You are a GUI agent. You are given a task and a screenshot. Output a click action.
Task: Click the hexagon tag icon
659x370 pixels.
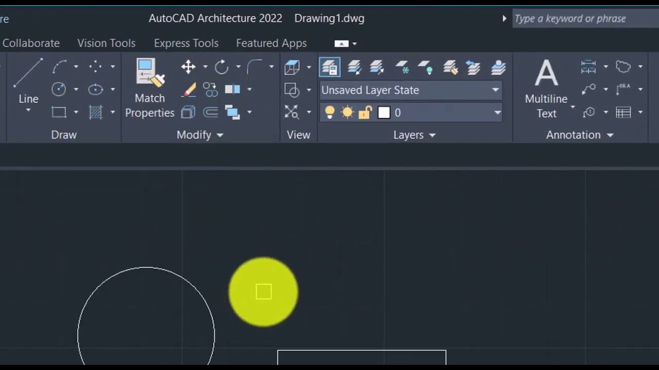pyautogui.click(x=588, y=112)
